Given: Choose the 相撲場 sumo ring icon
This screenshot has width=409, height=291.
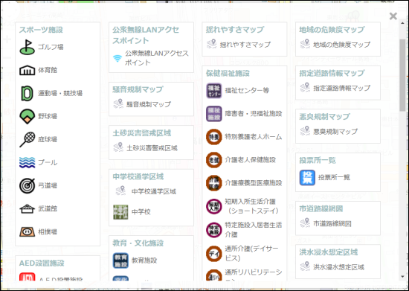Looking at the screenshot, I should (x=27, y=231).
